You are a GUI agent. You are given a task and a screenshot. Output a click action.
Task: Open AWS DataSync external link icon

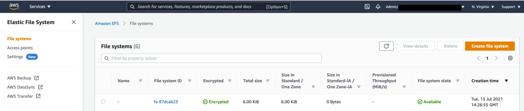point(41,87)
